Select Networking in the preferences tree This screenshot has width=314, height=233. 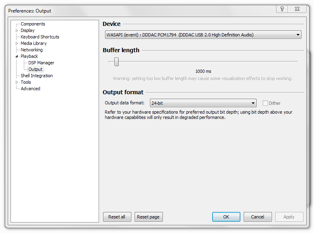point(32,50)
